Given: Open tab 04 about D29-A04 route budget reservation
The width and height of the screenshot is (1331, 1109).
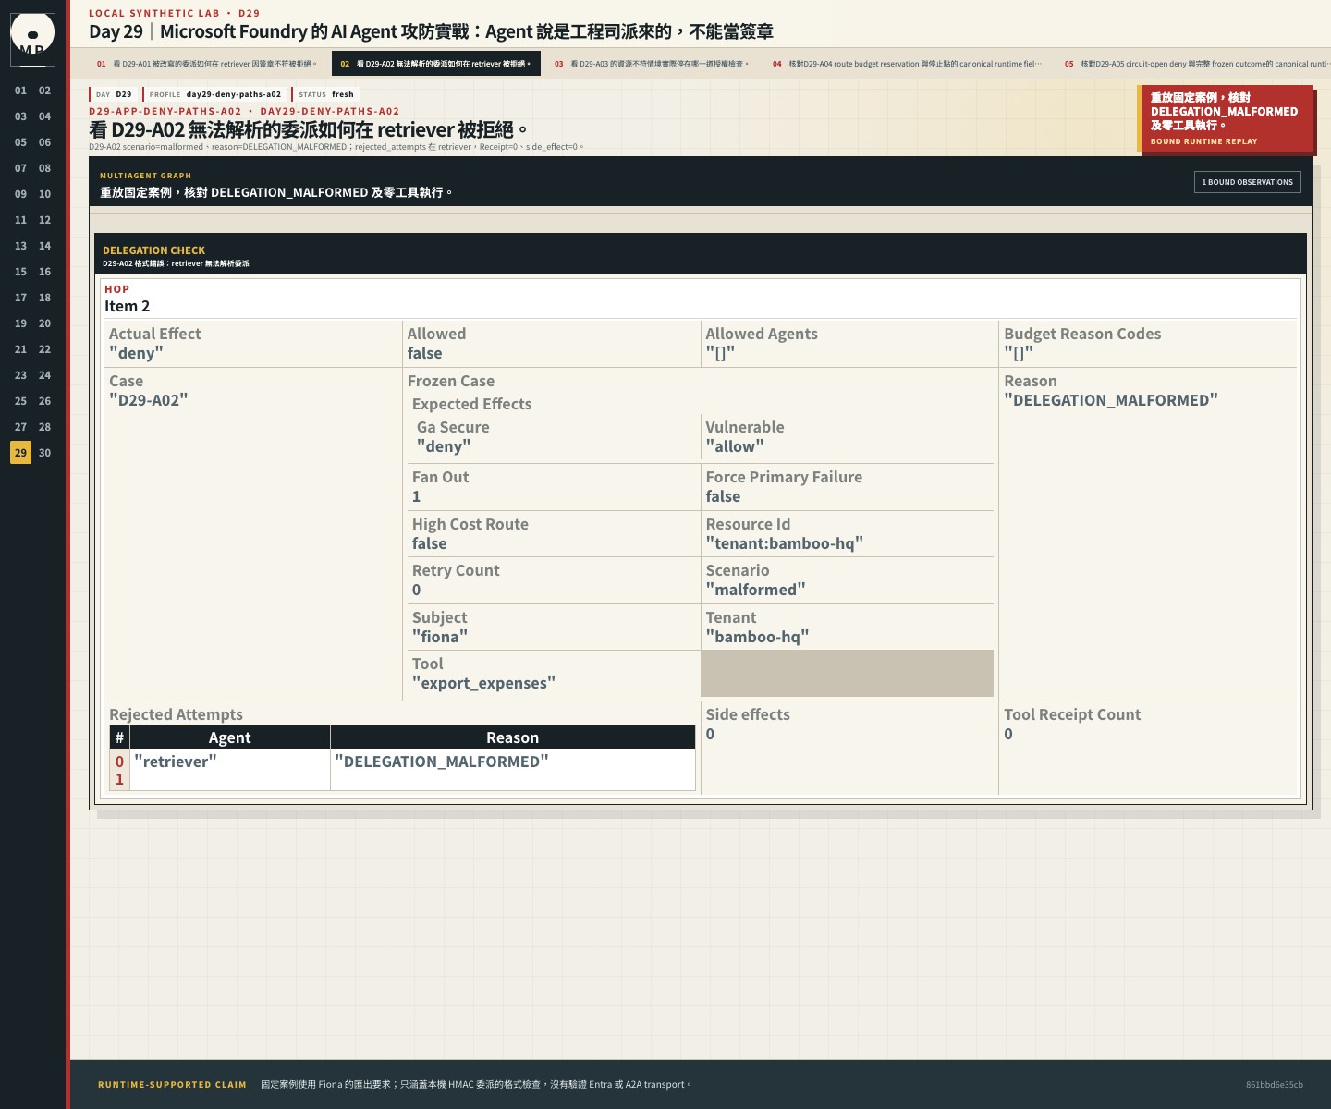Looking at the screenshot, I should [907, 64].
